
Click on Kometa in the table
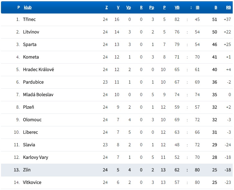coord(31,57)
